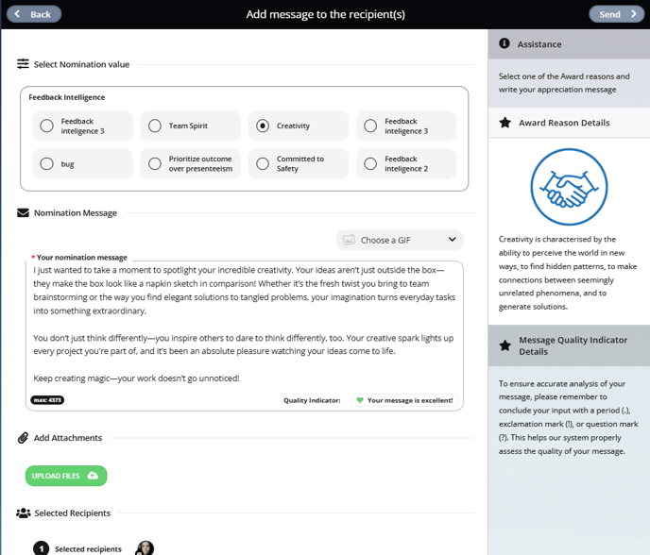
Task: Click the Selected Recipients people icon
Action: click(x=24, y=513)
